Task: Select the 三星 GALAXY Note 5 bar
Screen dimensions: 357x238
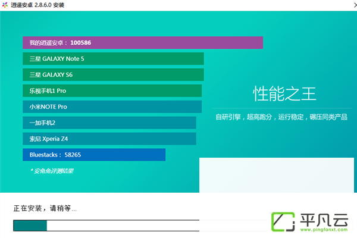Action: pos(113,59)
